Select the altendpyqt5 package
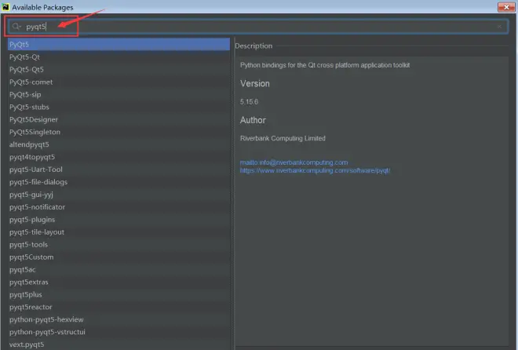This screenshot has height=350, width=518. point(119,144)
